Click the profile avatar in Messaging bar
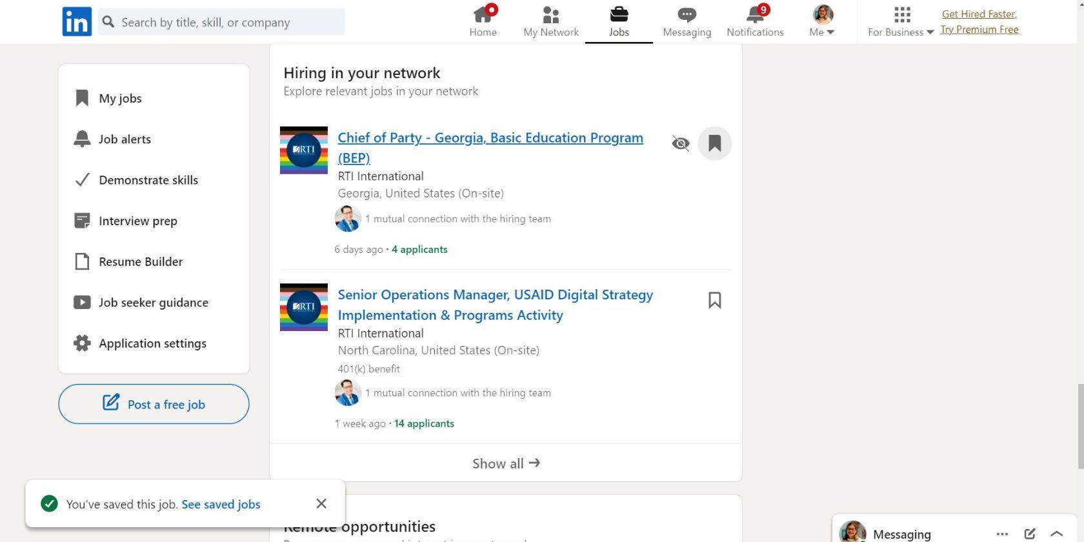This screenshot has width=1084, height=542. (852, 532)
